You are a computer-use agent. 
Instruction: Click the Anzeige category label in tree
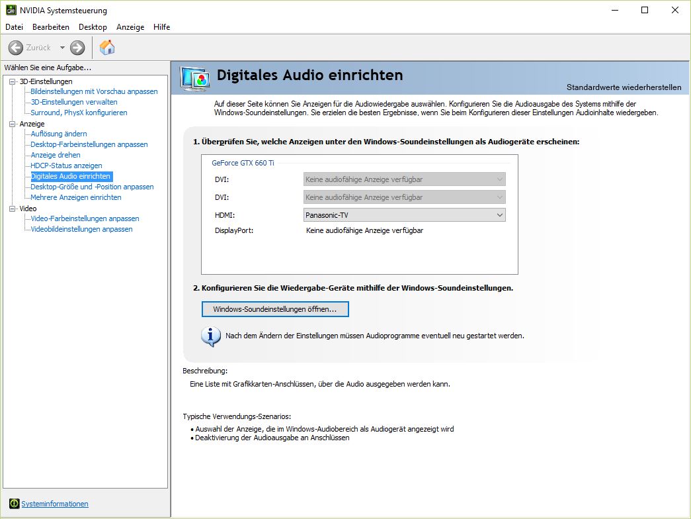coord(32,124)
